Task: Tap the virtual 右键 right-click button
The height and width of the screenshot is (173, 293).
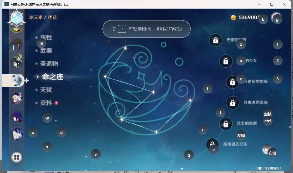Action: point(272,153)
